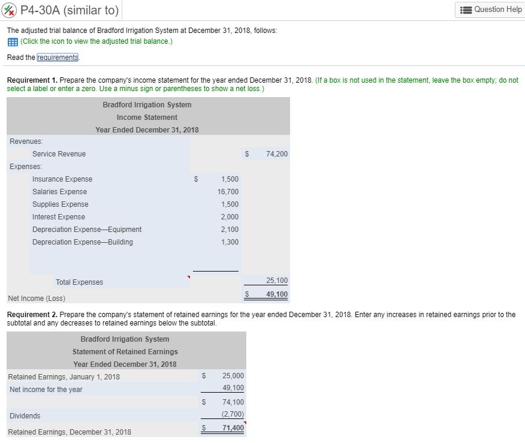The height and width of the screenshot is (443, 525).
Task: Click the Income Statement heading
Action: coord(147,117)
